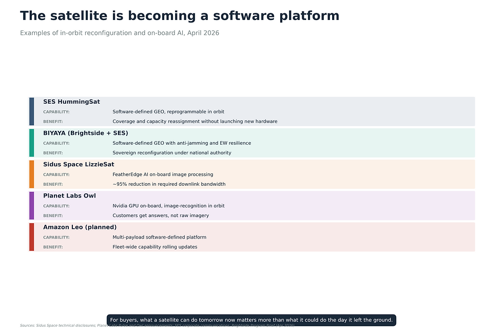Image resolution: width=503 pixels, height=335 pixels.
Task: Click 'Customers get answers, not raw imagery'
Action: click(x=161, y=216)
